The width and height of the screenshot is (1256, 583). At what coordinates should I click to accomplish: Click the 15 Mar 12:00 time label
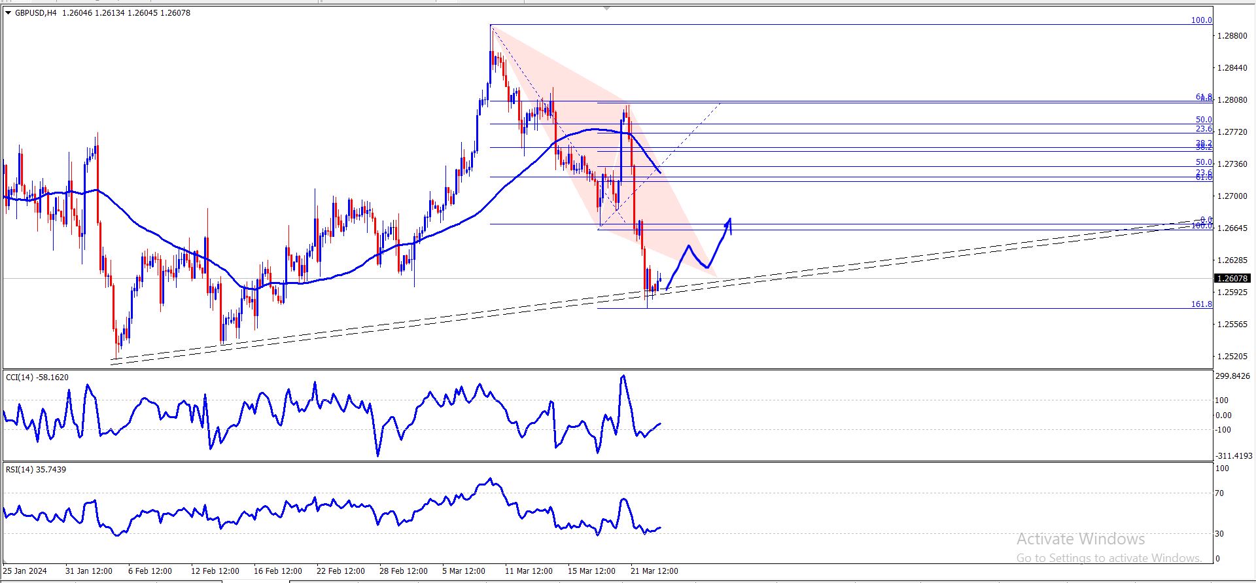pyautogui.click(x=592, y=571)
